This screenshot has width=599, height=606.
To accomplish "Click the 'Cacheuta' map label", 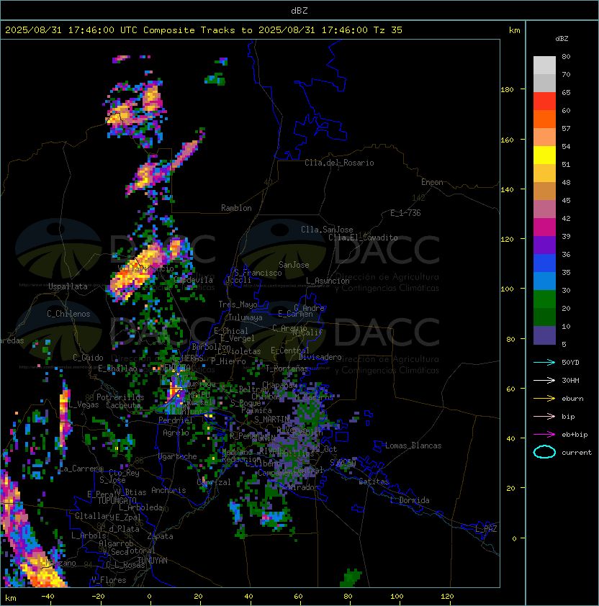I will pos(123,405).
